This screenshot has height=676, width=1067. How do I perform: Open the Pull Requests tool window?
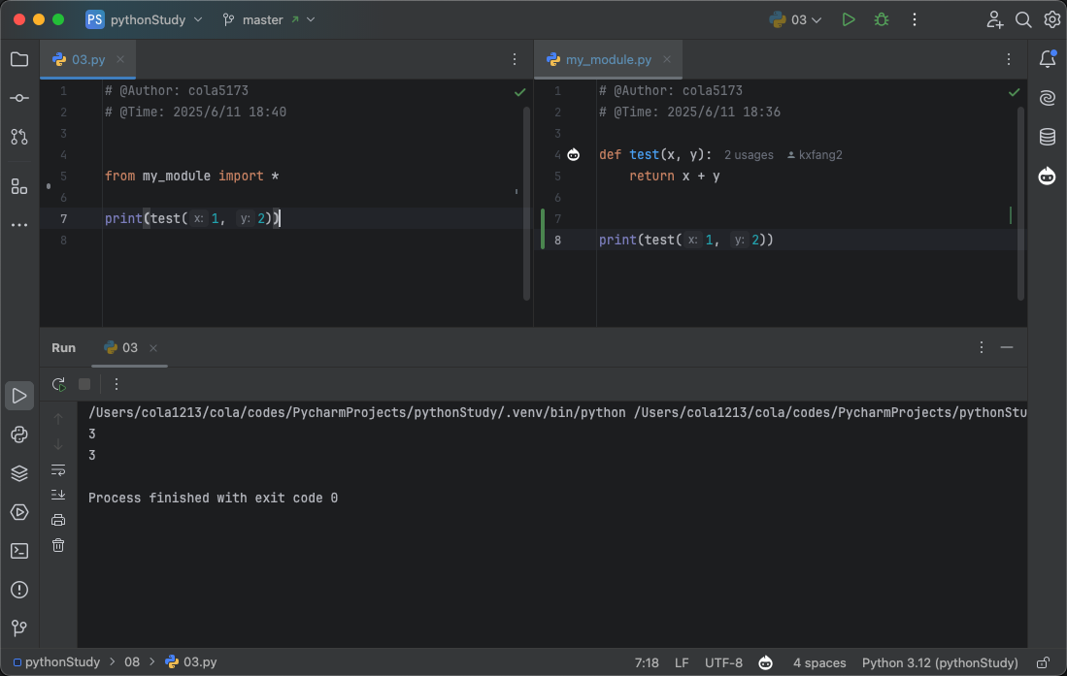19,137
